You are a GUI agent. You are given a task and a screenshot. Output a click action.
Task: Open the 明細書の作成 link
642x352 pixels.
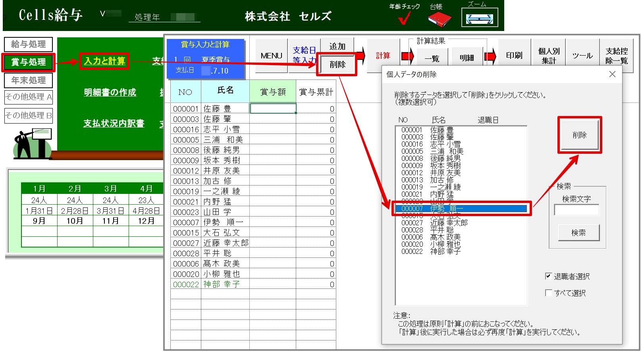click(110, 92)
